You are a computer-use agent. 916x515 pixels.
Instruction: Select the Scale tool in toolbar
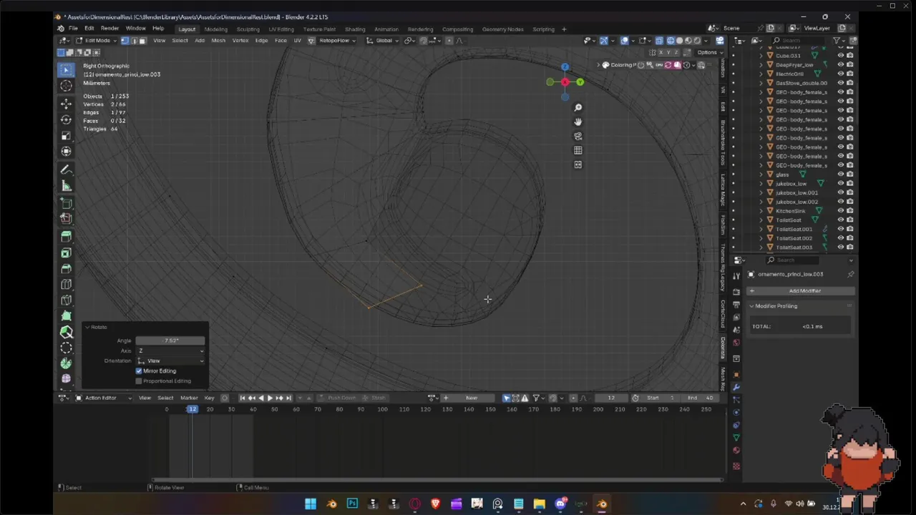(66, 136)
